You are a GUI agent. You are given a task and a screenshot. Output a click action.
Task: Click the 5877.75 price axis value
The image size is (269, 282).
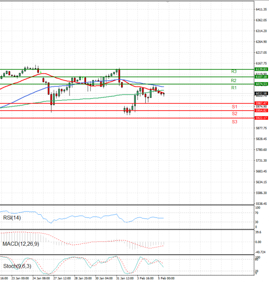261,128
